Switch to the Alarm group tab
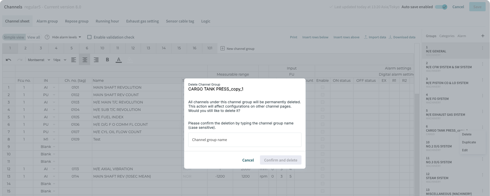The width and height of the screenshot is (490, 196). coord(47,21)
